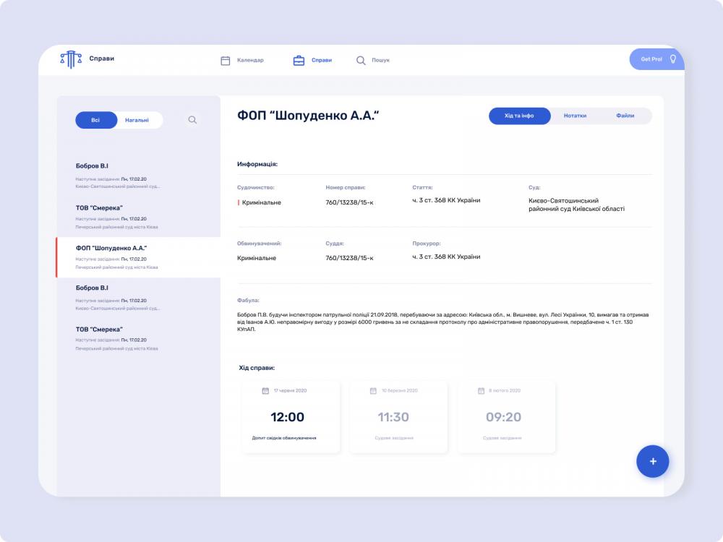The image size is (723, 542).
Task: Click the lightbulb icon on Get Pro
Action: click(x=672, y=59)
